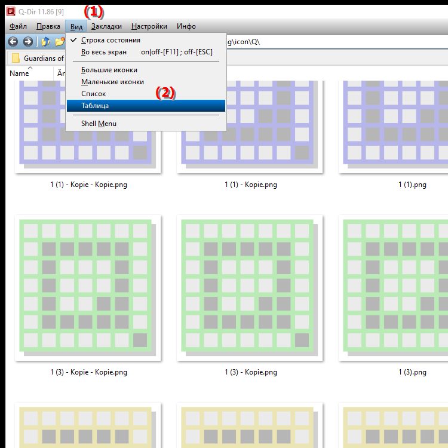Go forward with the right arrow button

tap(27, 42)
